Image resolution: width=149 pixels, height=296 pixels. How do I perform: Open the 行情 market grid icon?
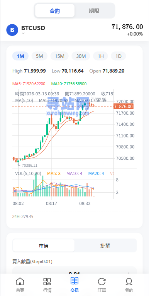(47, 281)
